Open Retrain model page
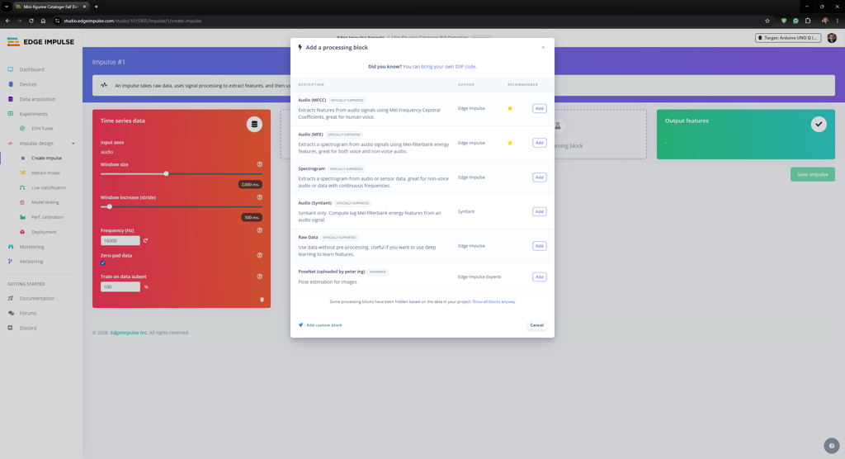The height and width of the screenshot is (459, 845). tap(45, 173)
